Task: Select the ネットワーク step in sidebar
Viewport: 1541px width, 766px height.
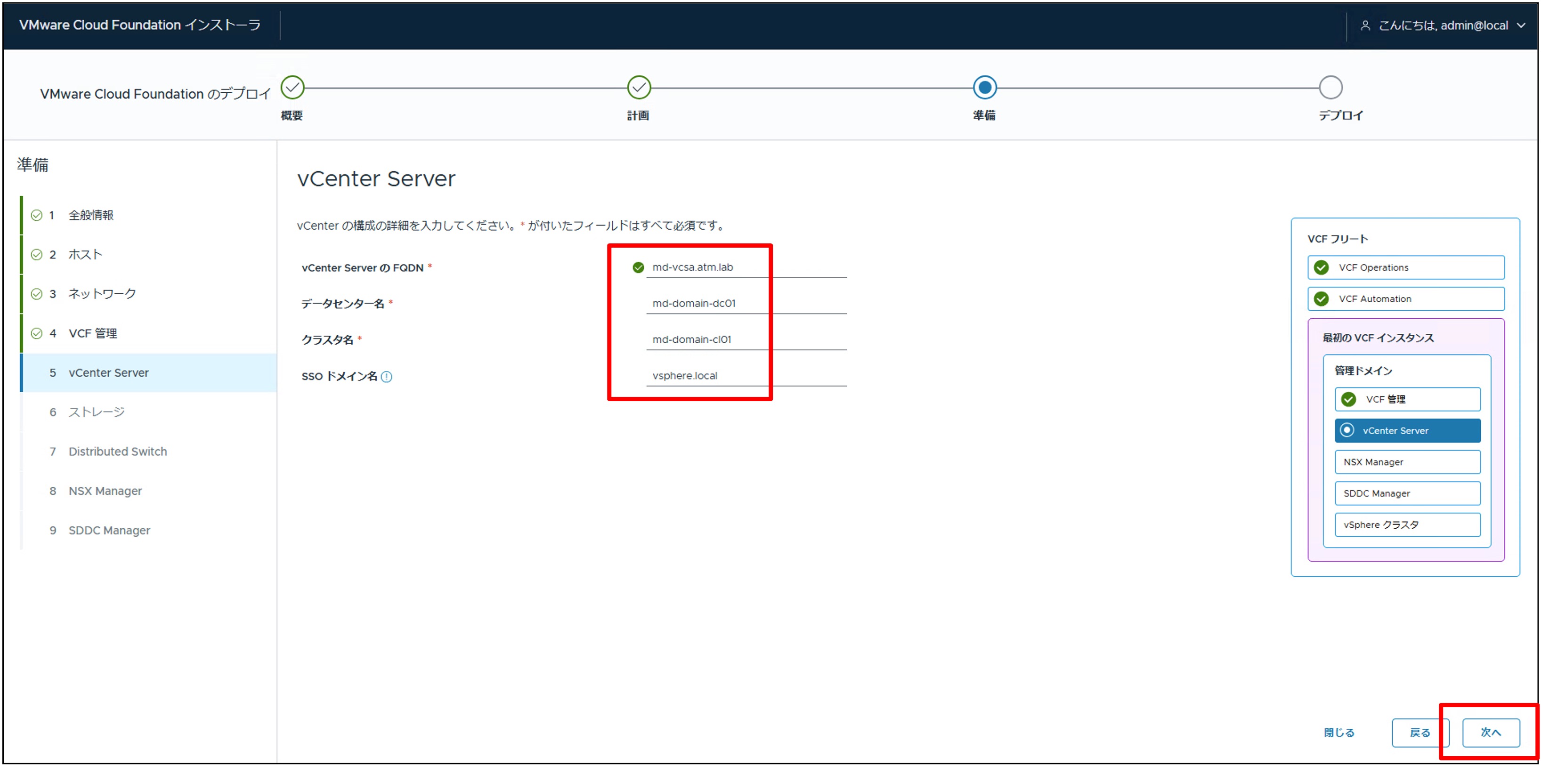Action: pyautogui.click(x=148, y=294)
